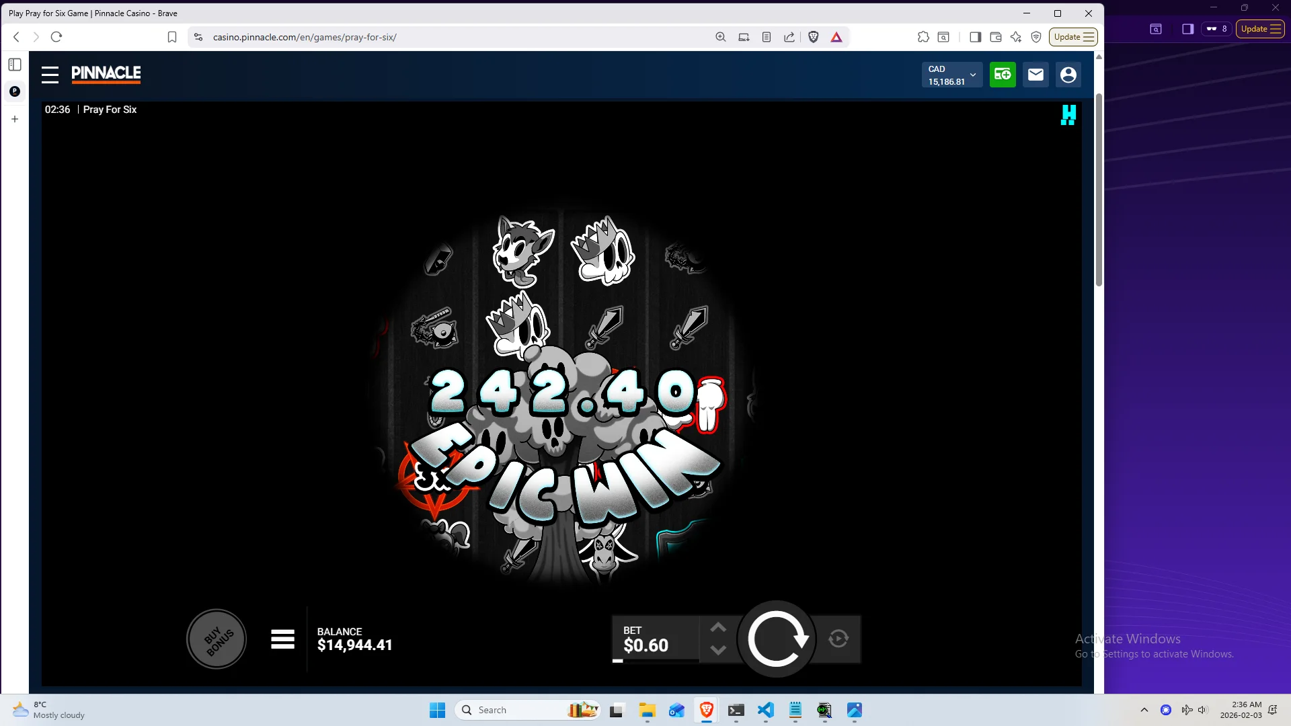This screenshot has height=726, width=1291.
Task: Open the 8 private tabs indicator in background window
Action: pos(1216,29)
